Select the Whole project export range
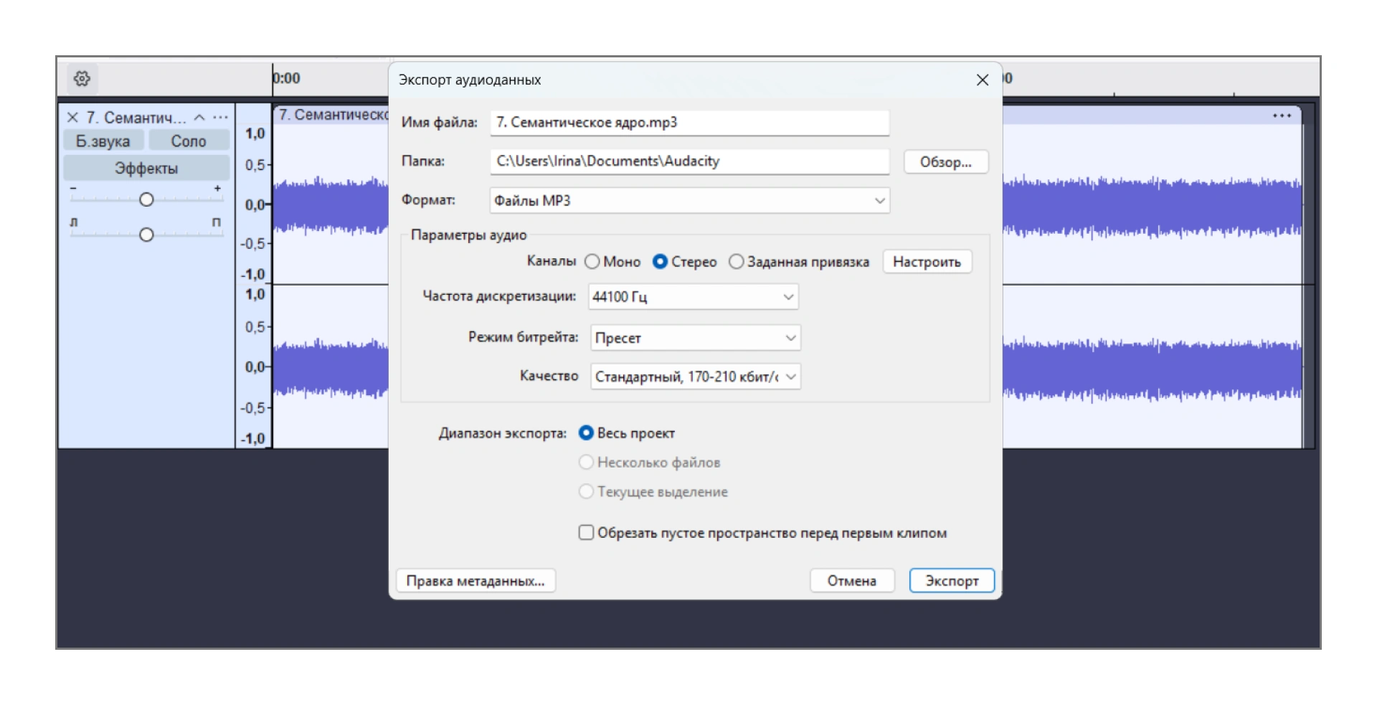This screenshot has height=705, width=1377. (586, 433)
